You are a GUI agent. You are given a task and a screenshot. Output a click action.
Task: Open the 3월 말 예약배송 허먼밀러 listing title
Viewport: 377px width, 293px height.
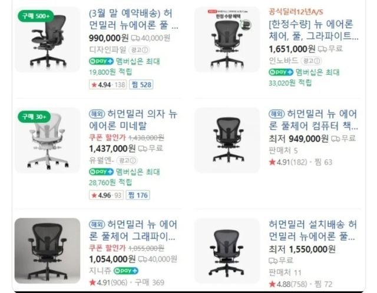[134, 19]
